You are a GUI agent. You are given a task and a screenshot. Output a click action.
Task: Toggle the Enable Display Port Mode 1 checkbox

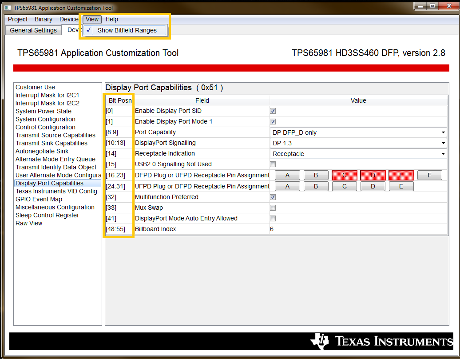click(273, 121)
